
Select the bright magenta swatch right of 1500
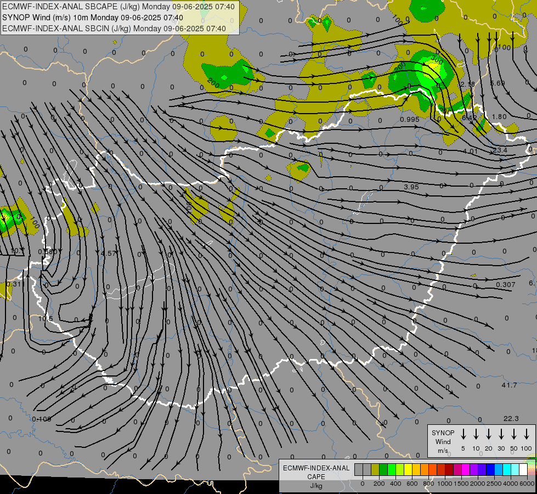(x=466, y=470)
